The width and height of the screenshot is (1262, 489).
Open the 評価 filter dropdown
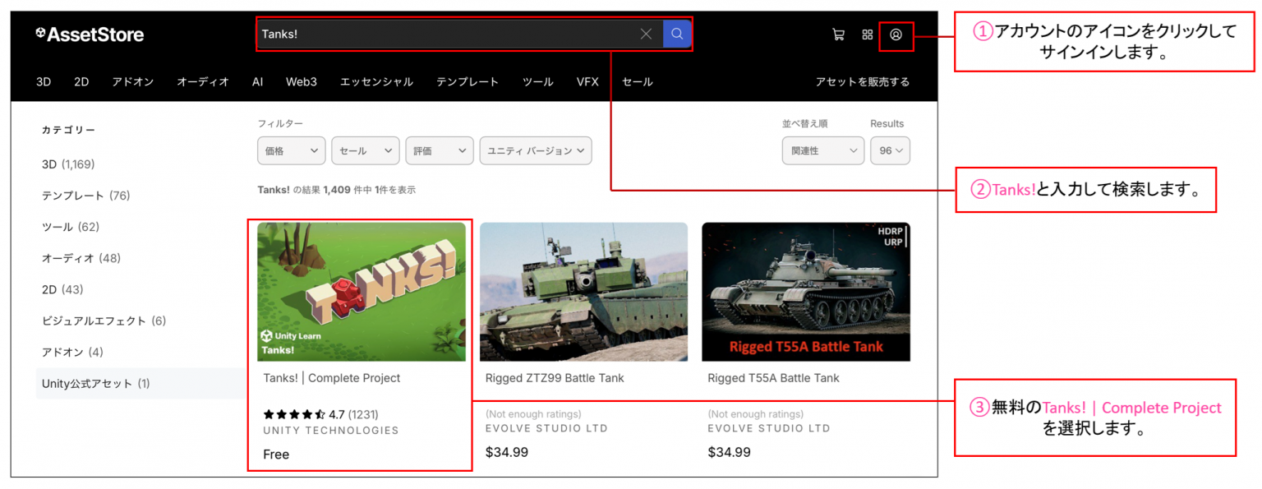[439, 150]
